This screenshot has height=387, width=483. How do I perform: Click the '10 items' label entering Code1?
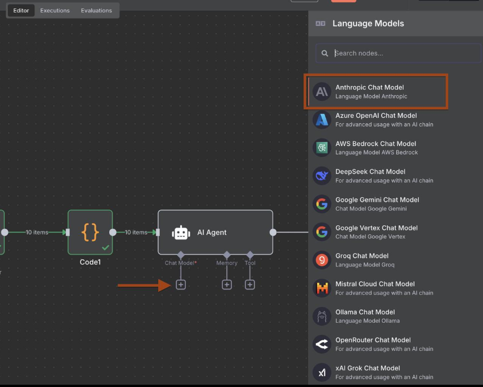click(37, 232)
